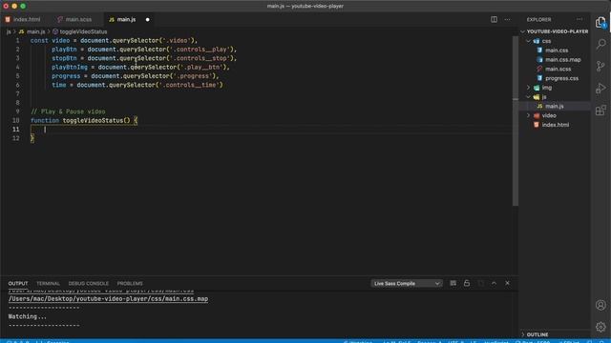Switch to the PROBLEMS panel tab
This screenshot has height=343, width=611.
pos(130,284)
